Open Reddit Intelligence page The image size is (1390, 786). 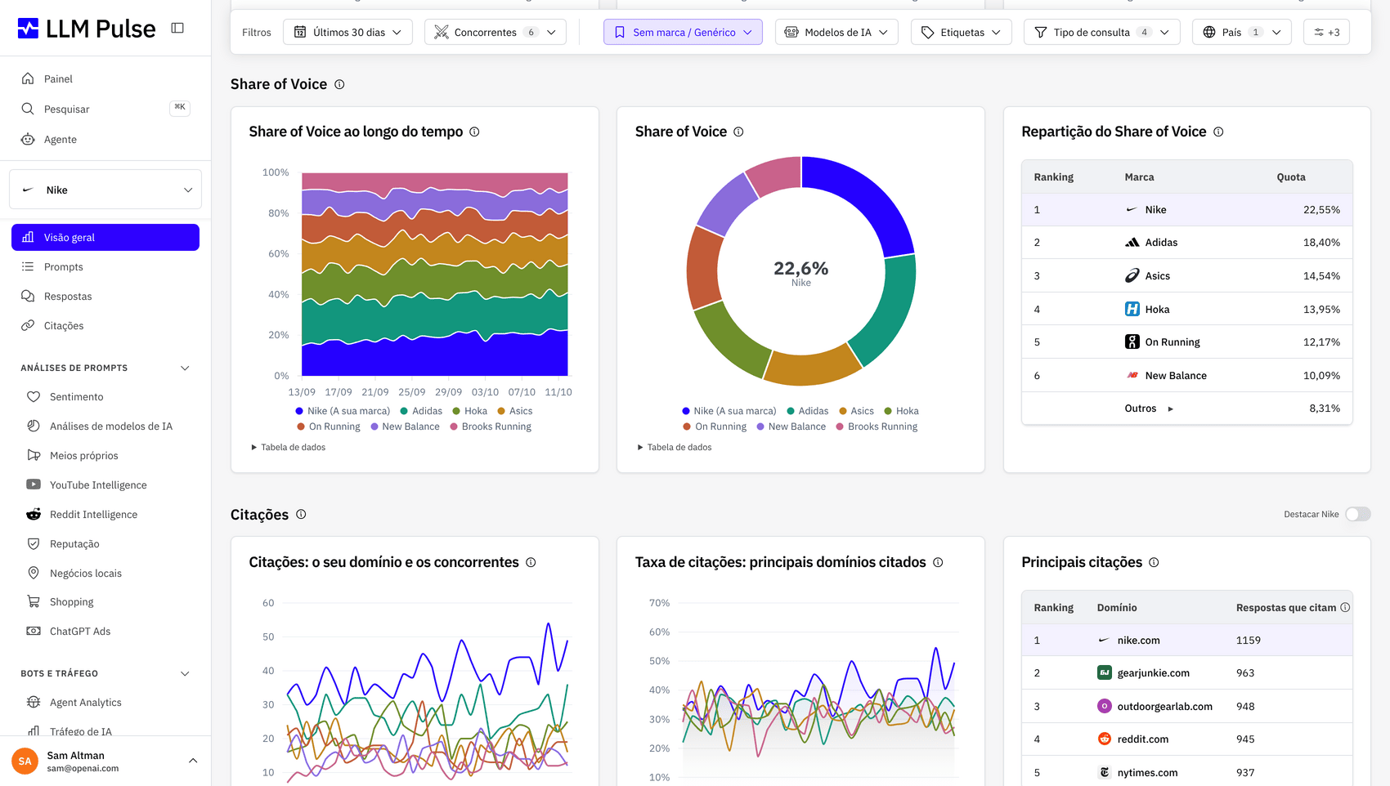pyautogui.click(x=105, y=514)
